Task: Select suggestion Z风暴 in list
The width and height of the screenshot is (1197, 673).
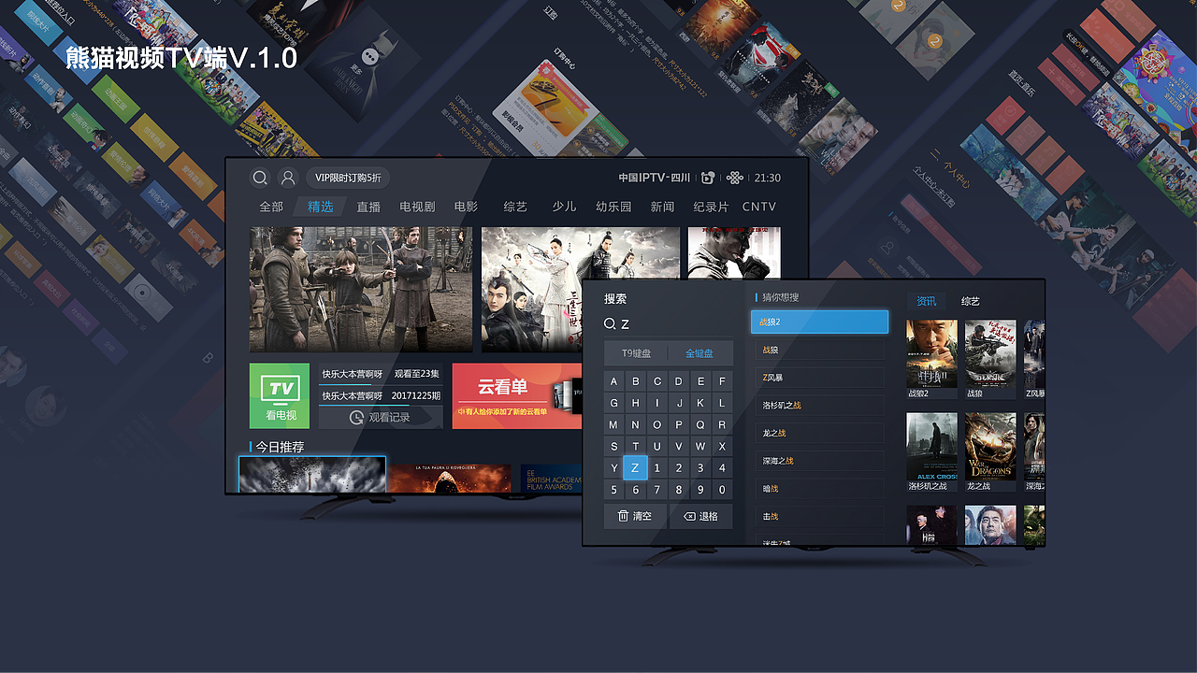Action: 819,378
